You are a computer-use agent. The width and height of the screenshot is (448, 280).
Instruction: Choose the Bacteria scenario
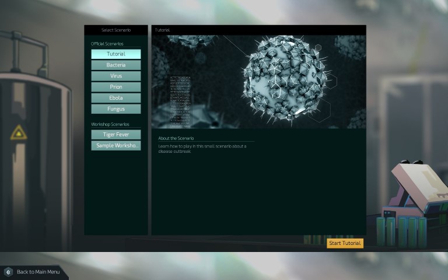point(116,65)
